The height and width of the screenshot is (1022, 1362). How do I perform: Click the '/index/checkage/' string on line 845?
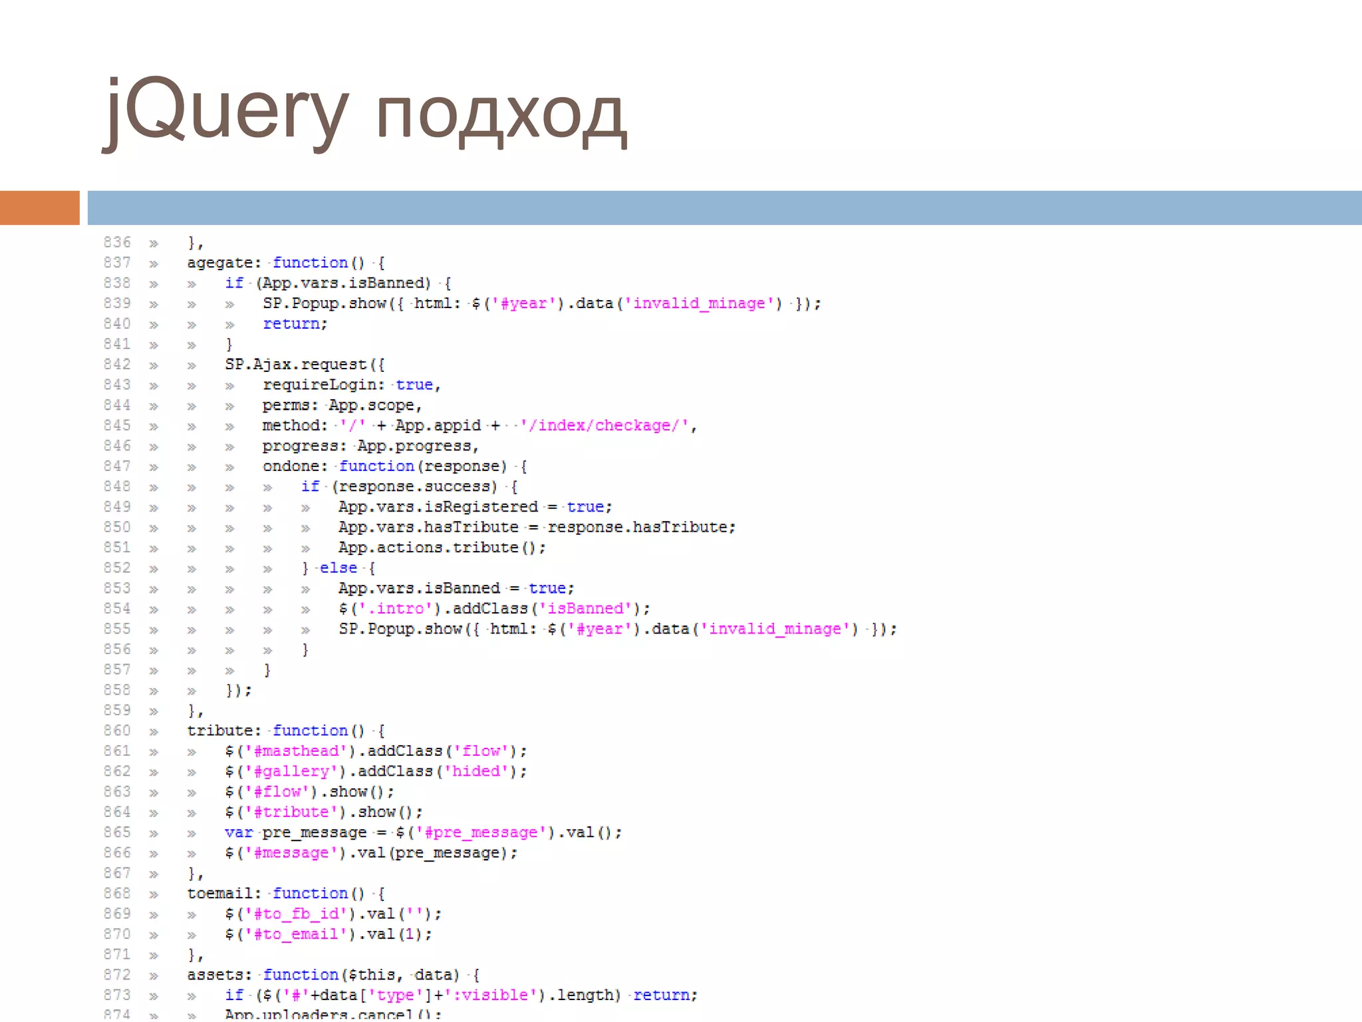[x=604, y=426]
